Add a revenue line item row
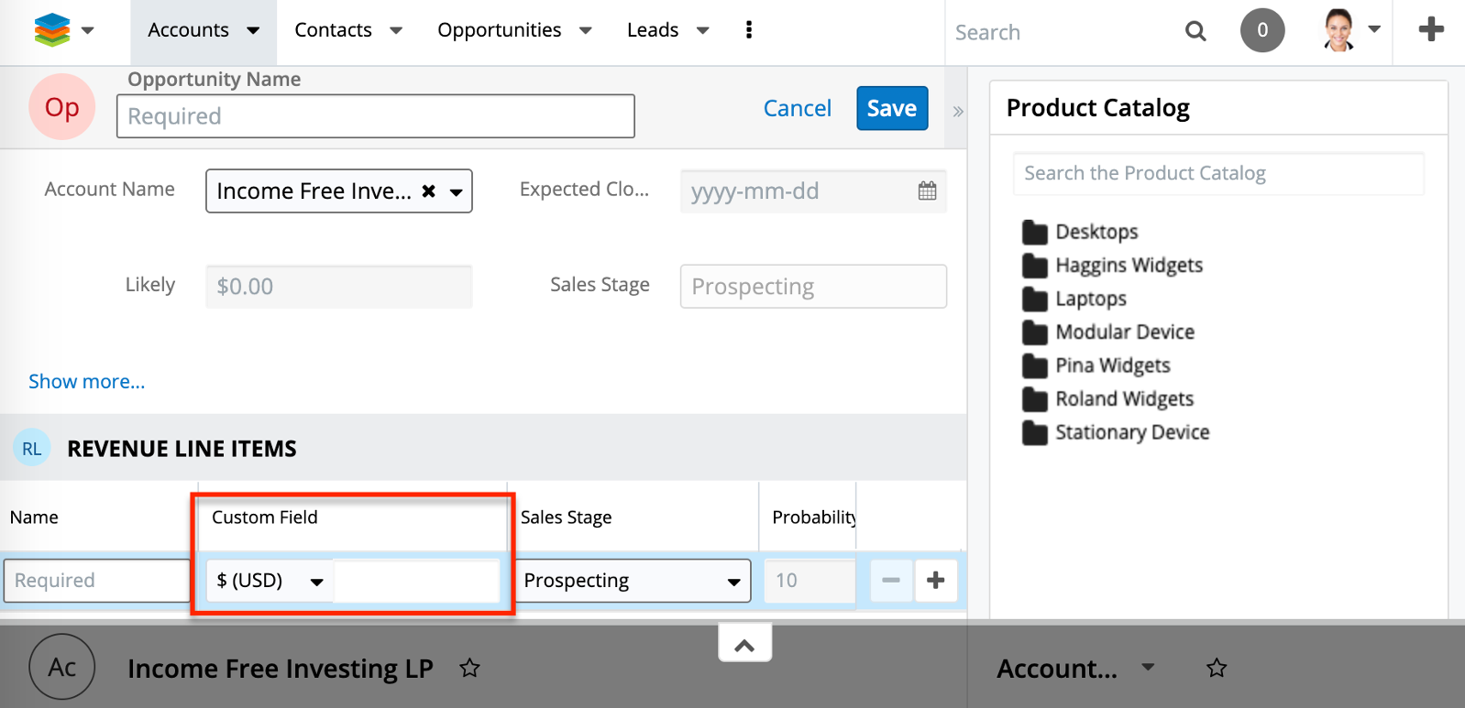The image size is (1465, 708). click(x=935, y=581)
